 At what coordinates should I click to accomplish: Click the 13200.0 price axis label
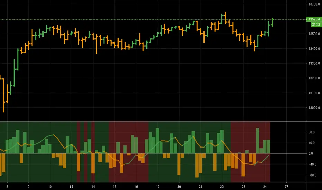314,78
